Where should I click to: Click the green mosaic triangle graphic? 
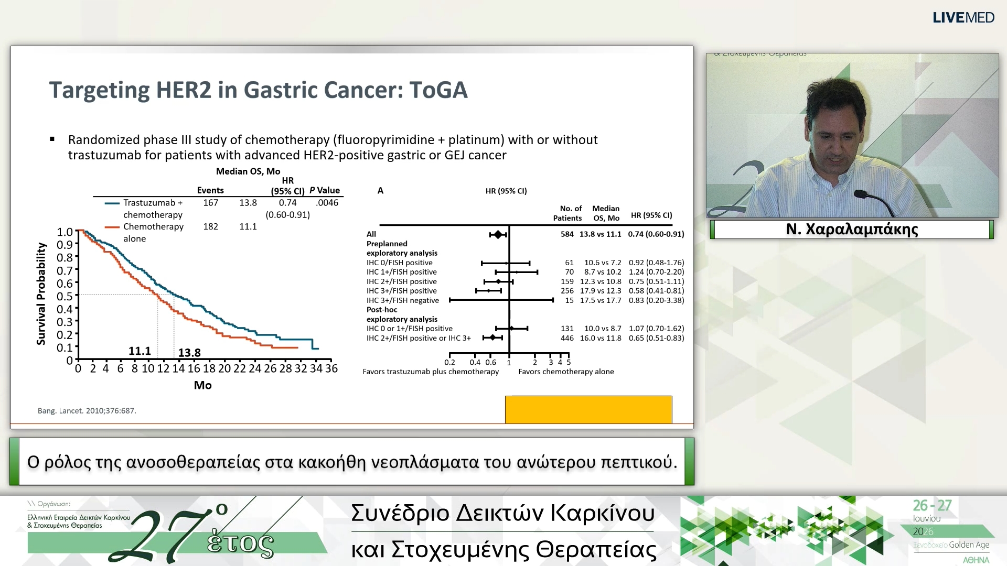(787, 530)
